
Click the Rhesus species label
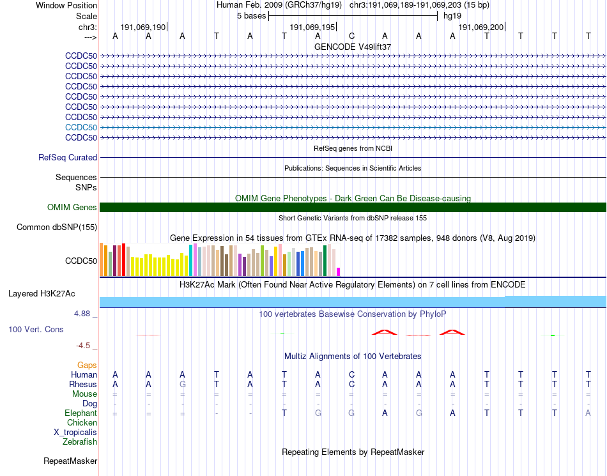[83, 384]
